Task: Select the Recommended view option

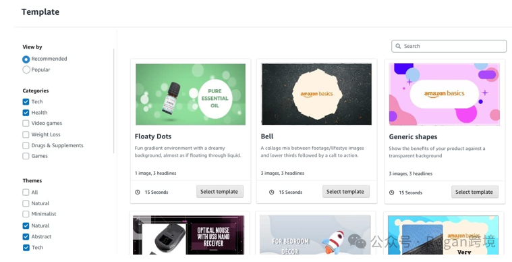Action: point(26,59)
